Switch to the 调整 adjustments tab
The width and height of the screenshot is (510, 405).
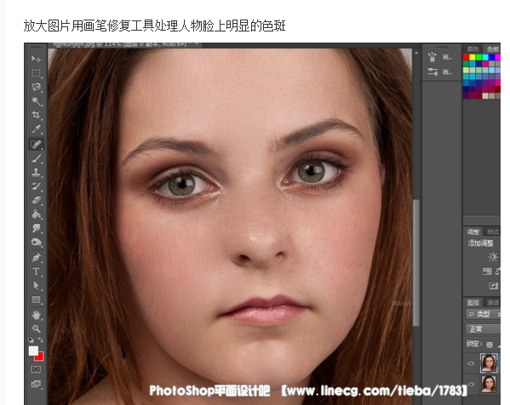coord(473,231)
